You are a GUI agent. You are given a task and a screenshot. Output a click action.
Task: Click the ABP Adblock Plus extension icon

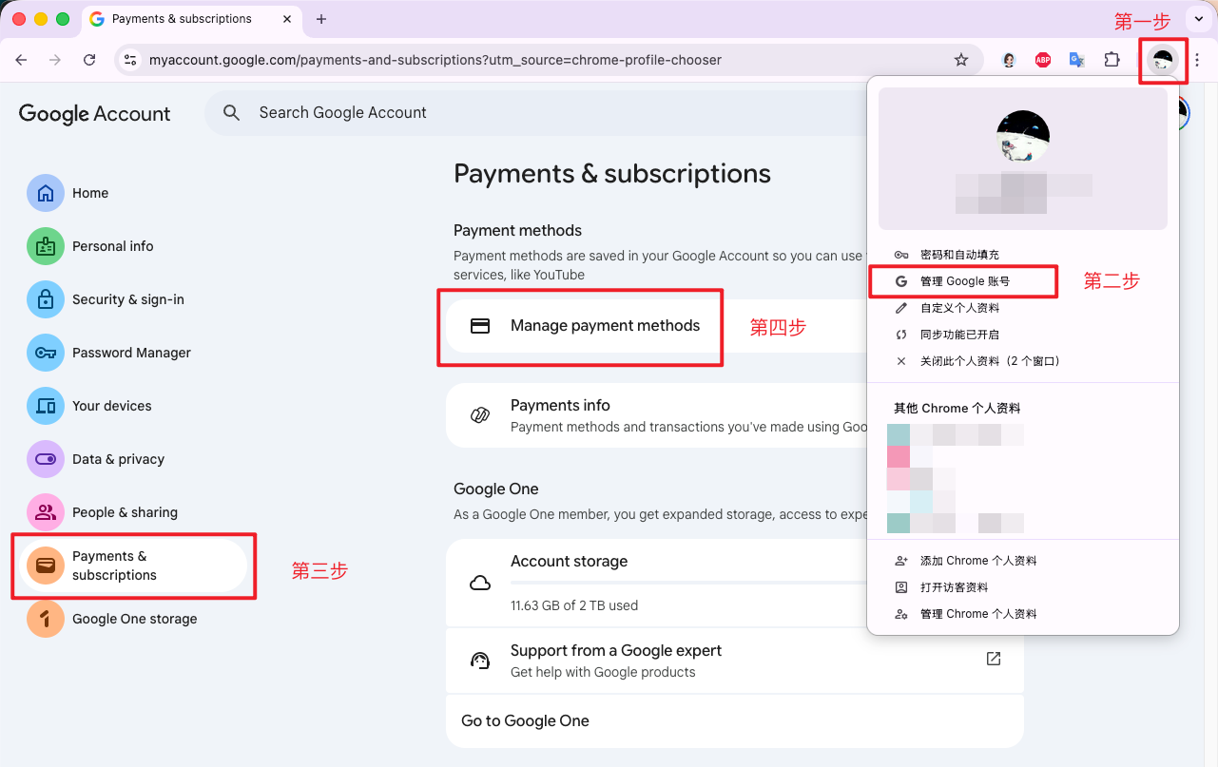[1043, 60]
